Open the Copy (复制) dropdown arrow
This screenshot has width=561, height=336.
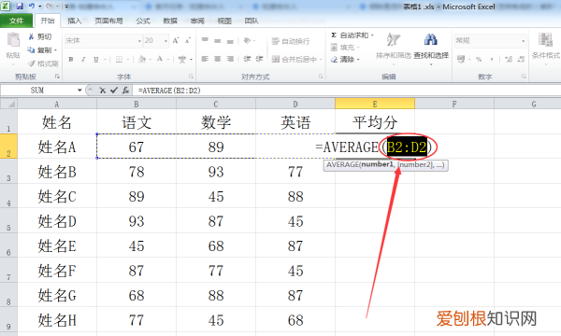[x=56, y=50]
